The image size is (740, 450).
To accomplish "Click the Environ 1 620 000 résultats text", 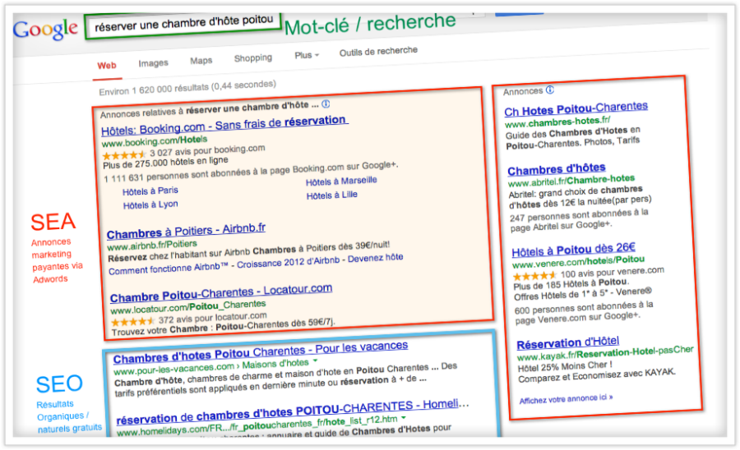I will click(187, 88).
